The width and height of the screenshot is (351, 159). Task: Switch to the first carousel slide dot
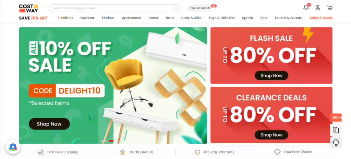tap(102, 141)
